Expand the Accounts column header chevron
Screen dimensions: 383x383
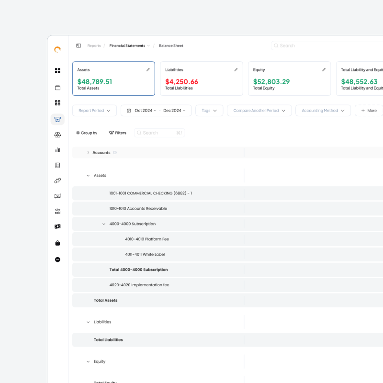click(x=88, y=153)
